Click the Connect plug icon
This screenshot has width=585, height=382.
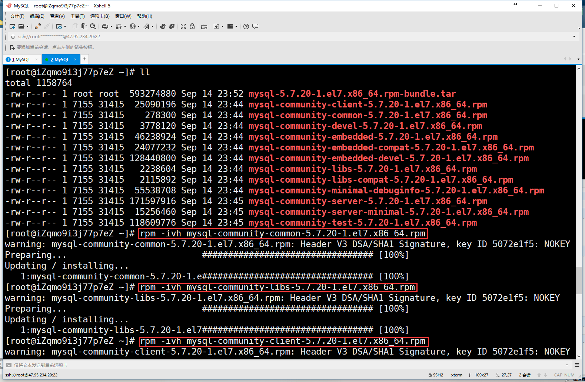pyautogui.click(x=37, y=26)
